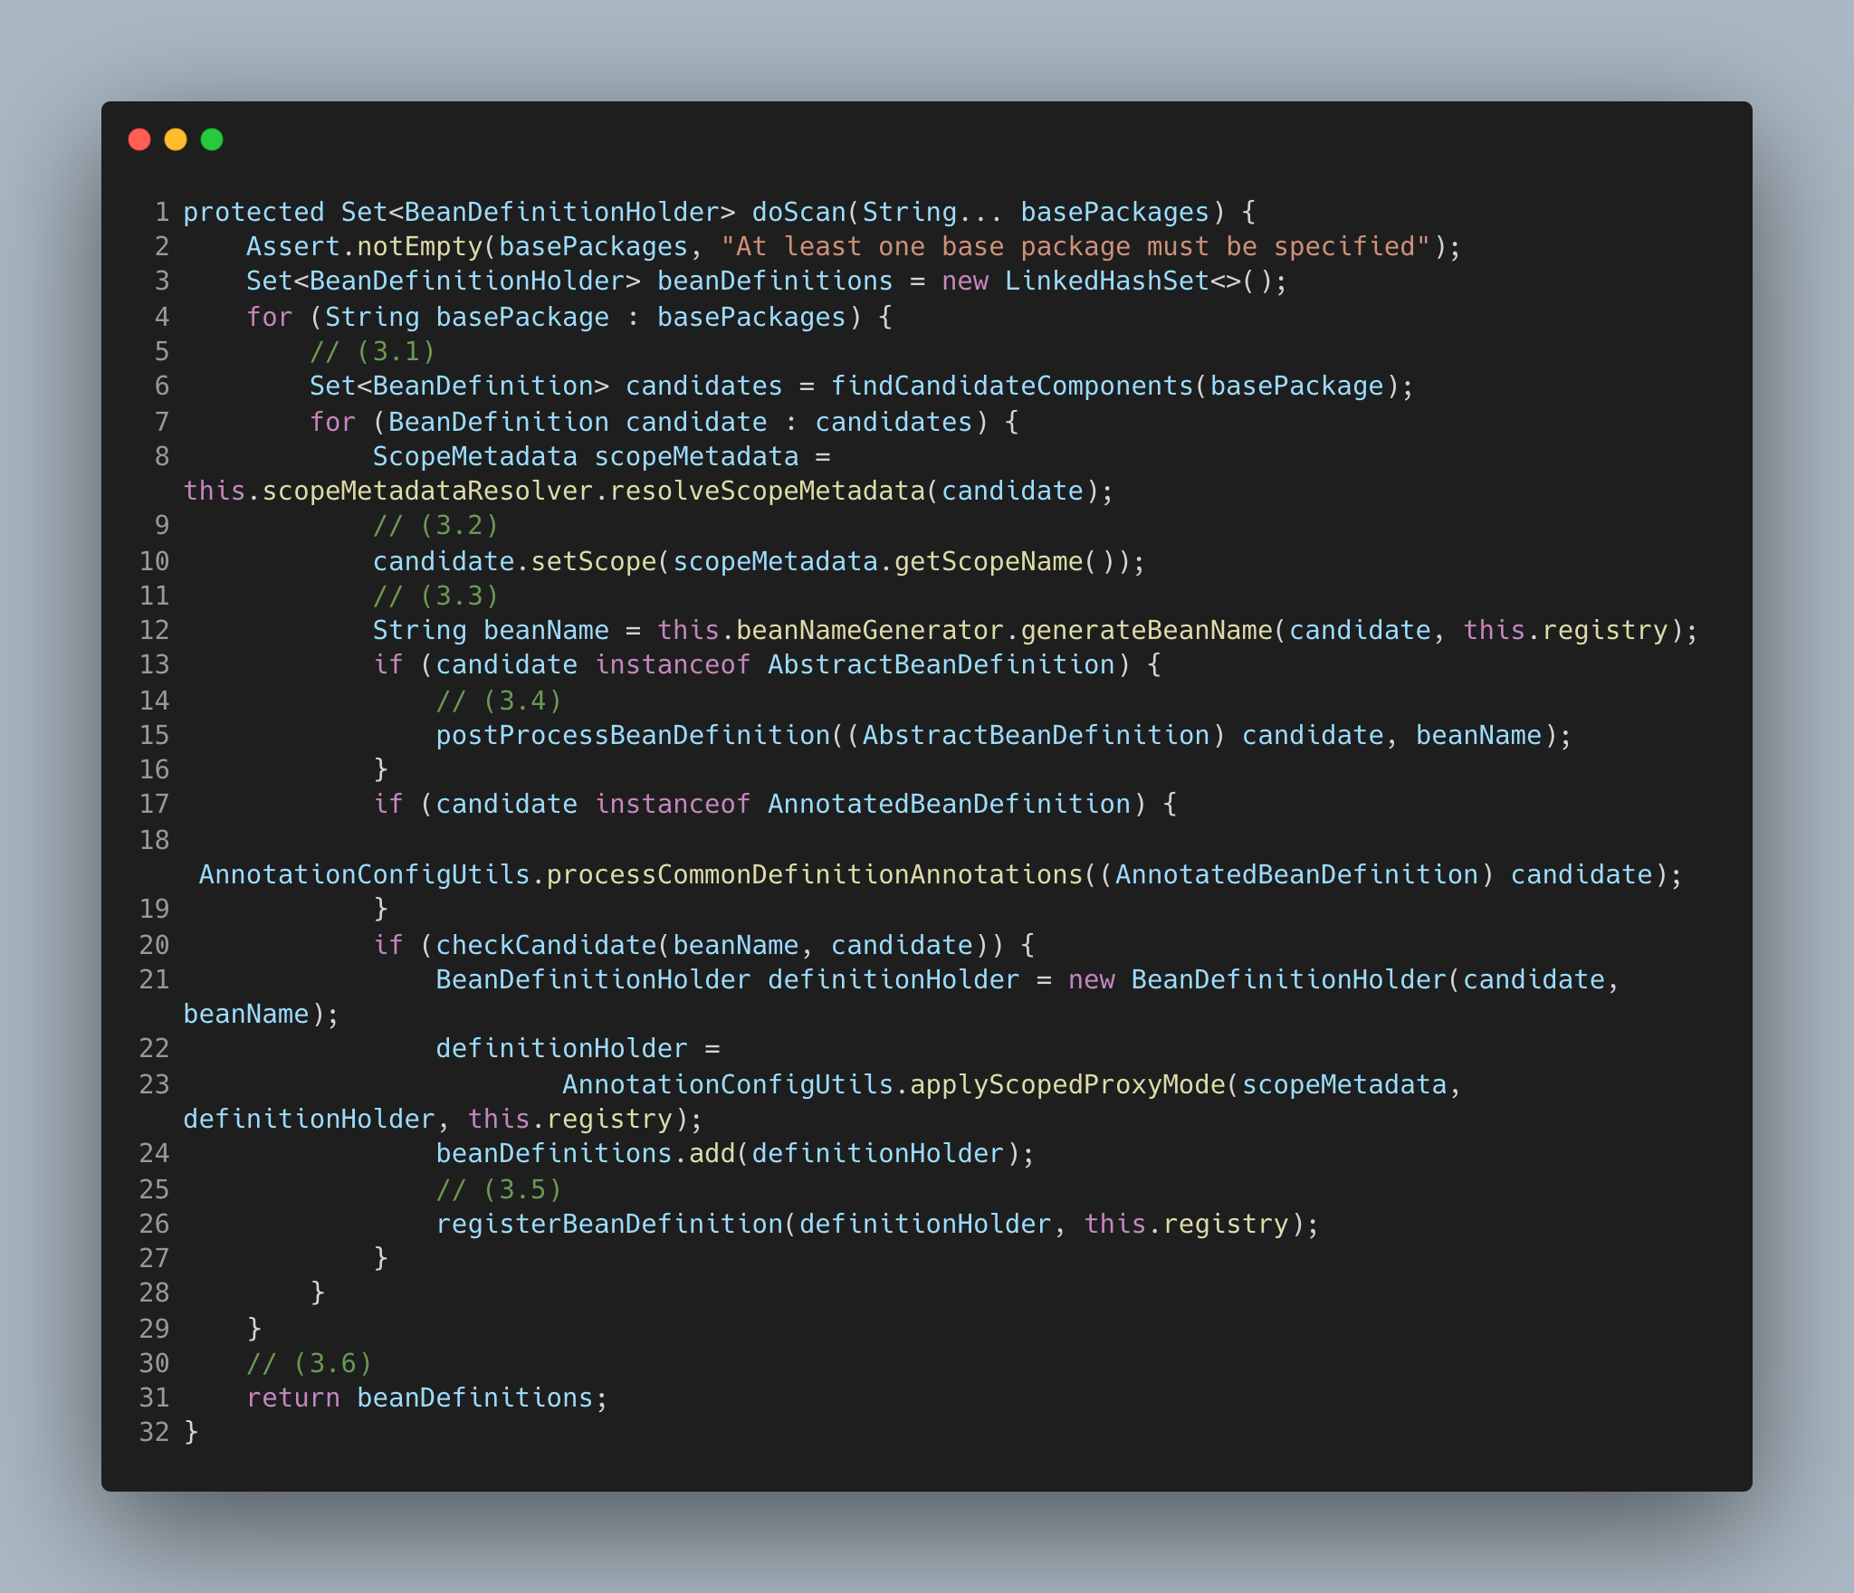This screenshot has width=1854, height=1593.
Task: Click checkCandidate on line 20
Action: click(546, 946)
